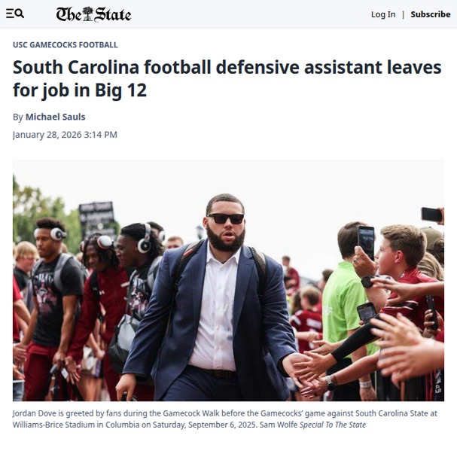This screenshot has height=457, width=457.
Task: Click the article headline text
Action: (227, 78)
